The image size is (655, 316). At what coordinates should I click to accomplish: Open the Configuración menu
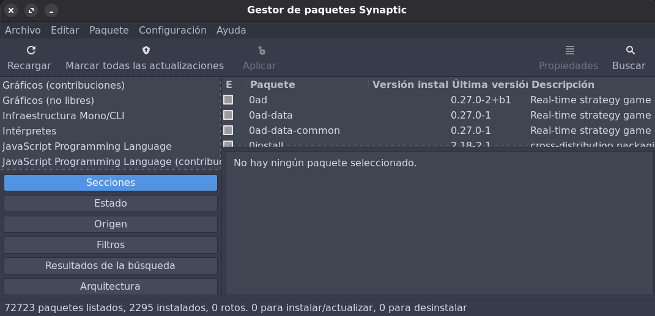pos(172,31)
